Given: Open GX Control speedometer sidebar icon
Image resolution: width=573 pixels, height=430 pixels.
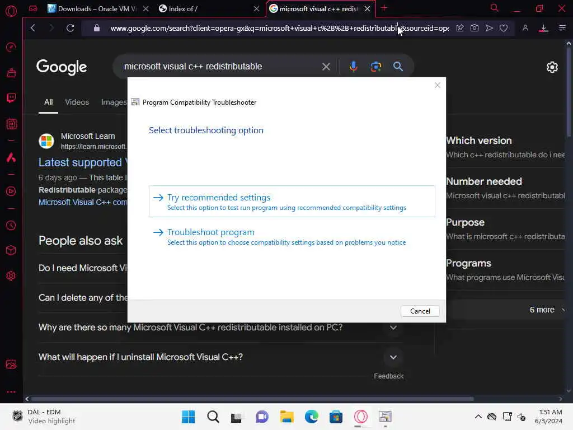Looking at the screenshot, I should pos(11,47).
